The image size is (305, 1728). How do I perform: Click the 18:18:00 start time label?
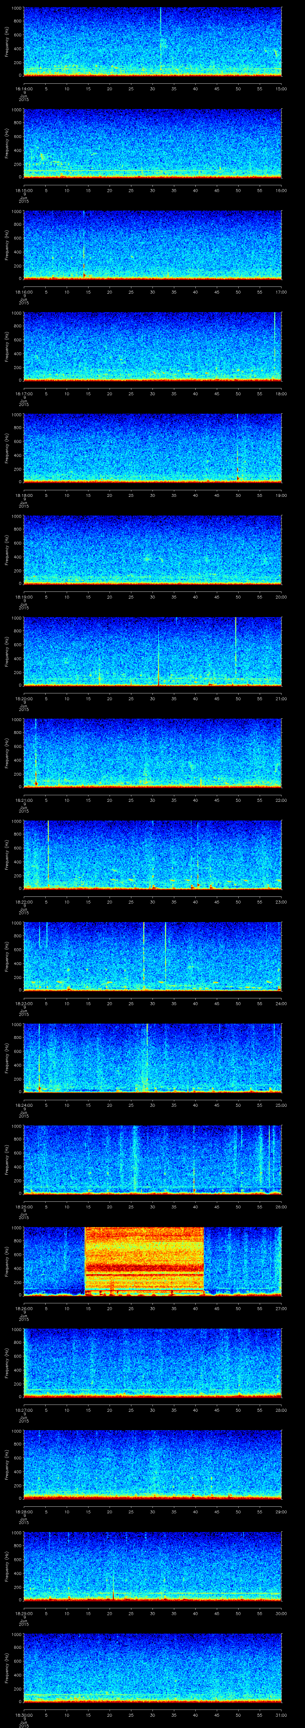pyautogui.click(x=24, y=495)
